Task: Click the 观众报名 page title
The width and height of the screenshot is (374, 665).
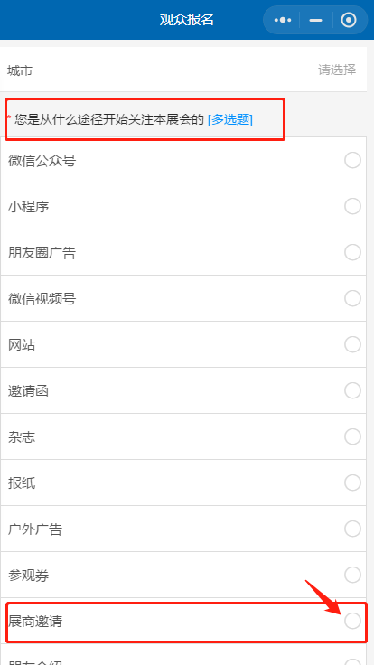Action: [x=187, y=20]
